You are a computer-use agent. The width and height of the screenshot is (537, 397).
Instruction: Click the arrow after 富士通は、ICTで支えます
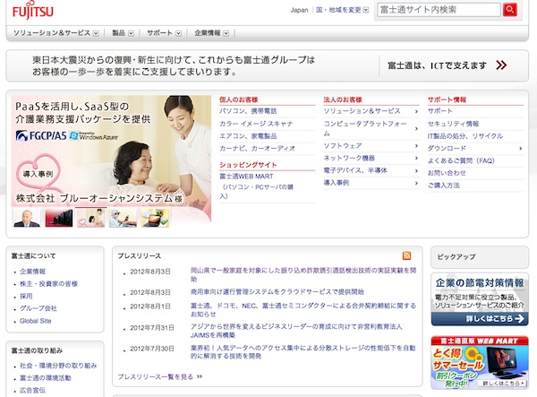point(501,65)
